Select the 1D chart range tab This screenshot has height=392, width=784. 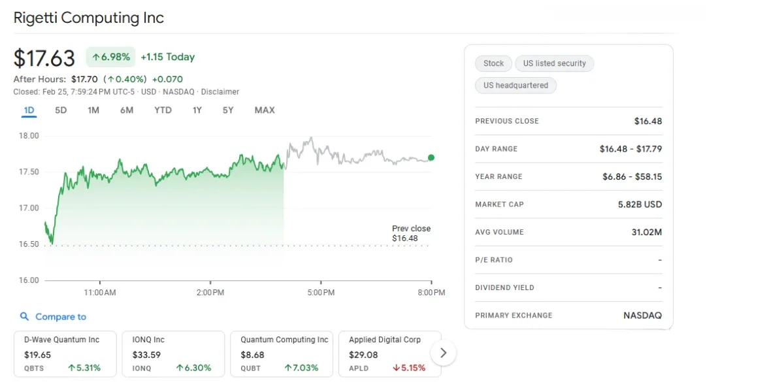tap(29, 110)
